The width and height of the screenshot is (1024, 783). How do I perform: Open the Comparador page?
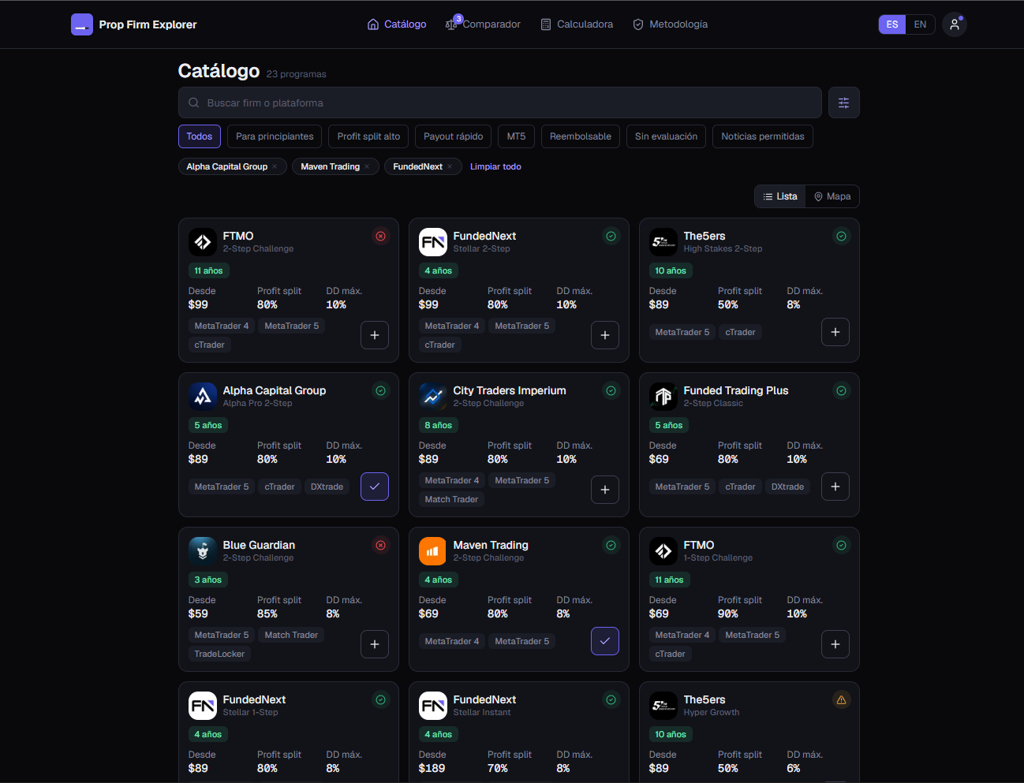click(x=483, y=24)
